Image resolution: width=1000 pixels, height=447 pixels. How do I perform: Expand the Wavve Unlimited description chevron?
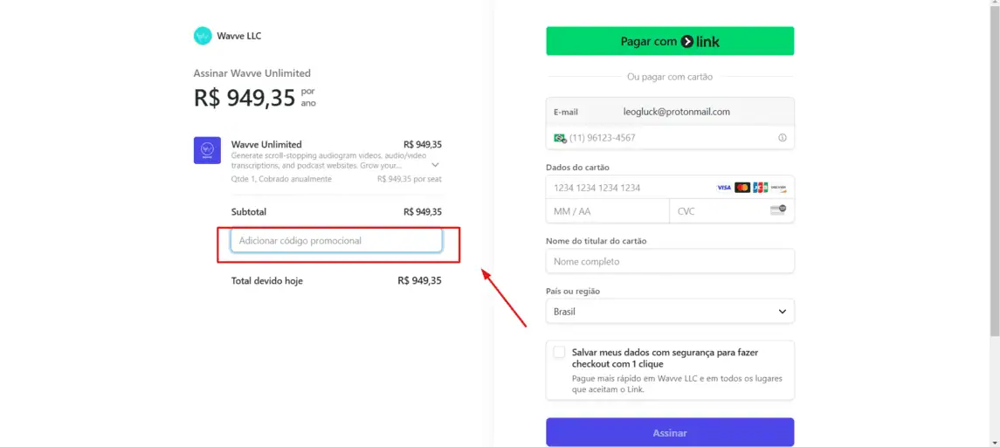coord(436,164)
